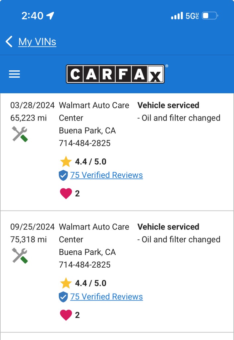
Task: Select the 75,318 mi service record
Action: pos(117,272)
